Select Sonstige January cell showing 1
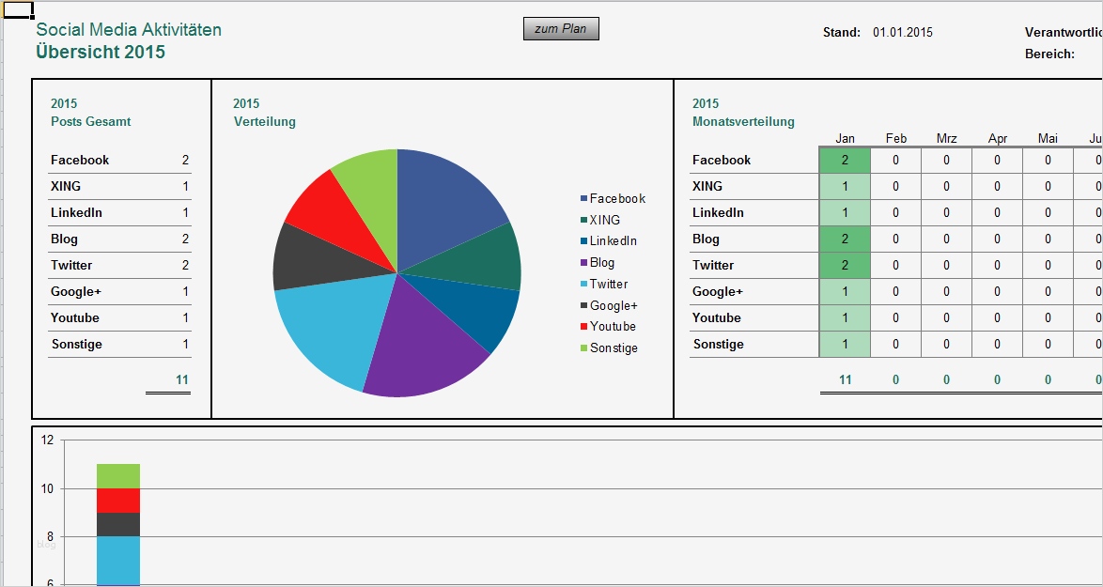The width and height of the screenshot is (1103, 587). pyautogui.click(x=845, y=345)
